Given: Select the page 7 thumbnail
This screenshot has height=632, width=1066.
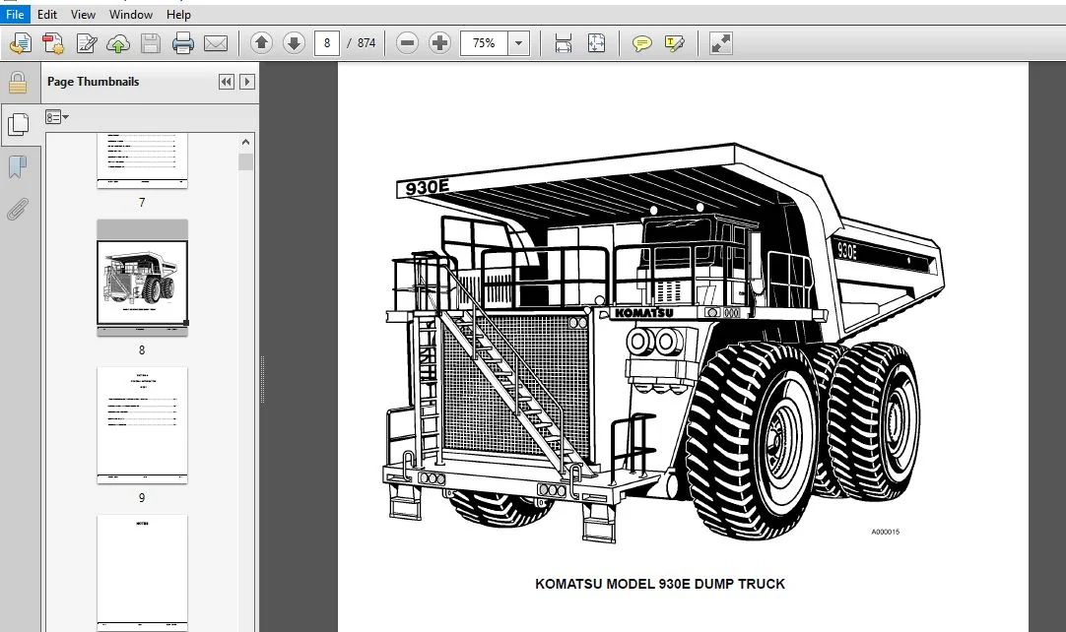Looking at the screenshot, I should (x=142, y=160).
